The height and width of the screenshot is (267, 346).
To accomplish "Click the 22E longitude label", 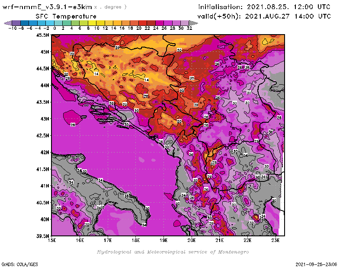I will point(247,240).
